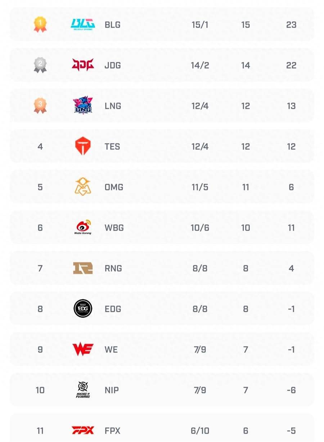Click the RNG gold logo
Viewport: 324px width, 442px height.
point(83,268)
